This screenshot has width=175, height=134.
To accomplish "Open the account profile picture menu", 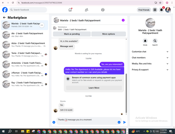I will pyautogui.click(x=168, y=10).
